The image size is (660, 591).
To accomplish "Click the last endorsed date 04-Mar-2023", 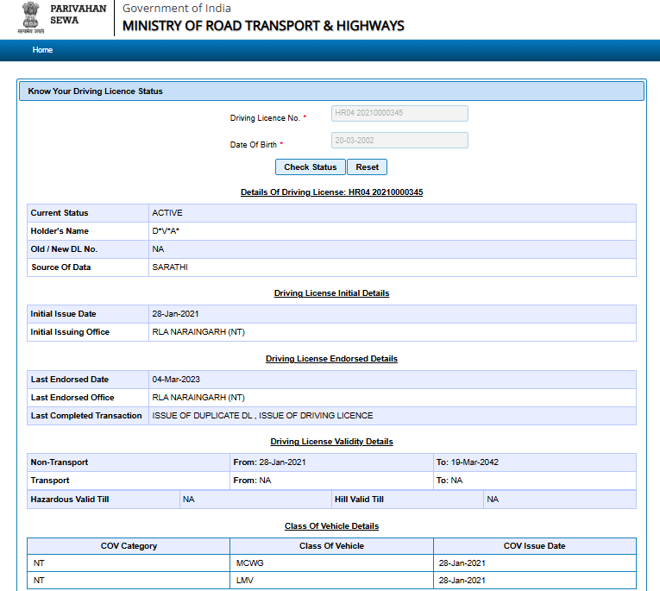I will [x=175, y=380].
